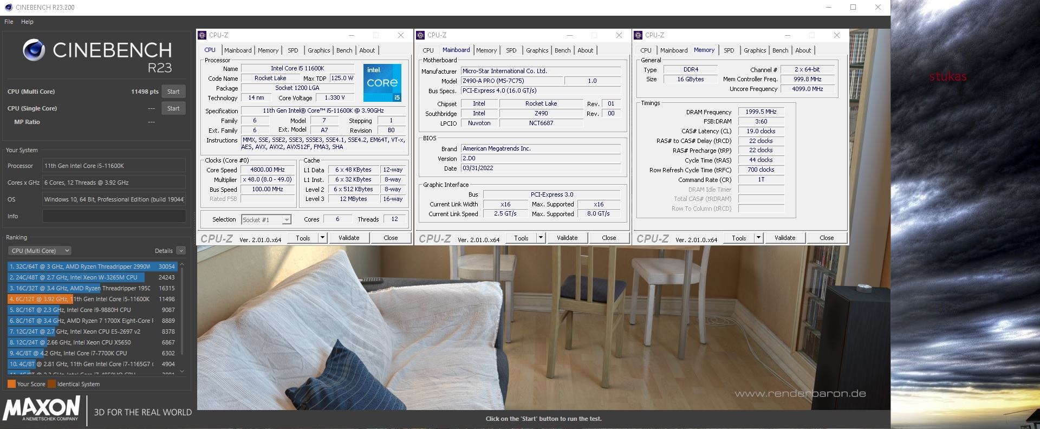Start the CPU Multi Core test

173,92
